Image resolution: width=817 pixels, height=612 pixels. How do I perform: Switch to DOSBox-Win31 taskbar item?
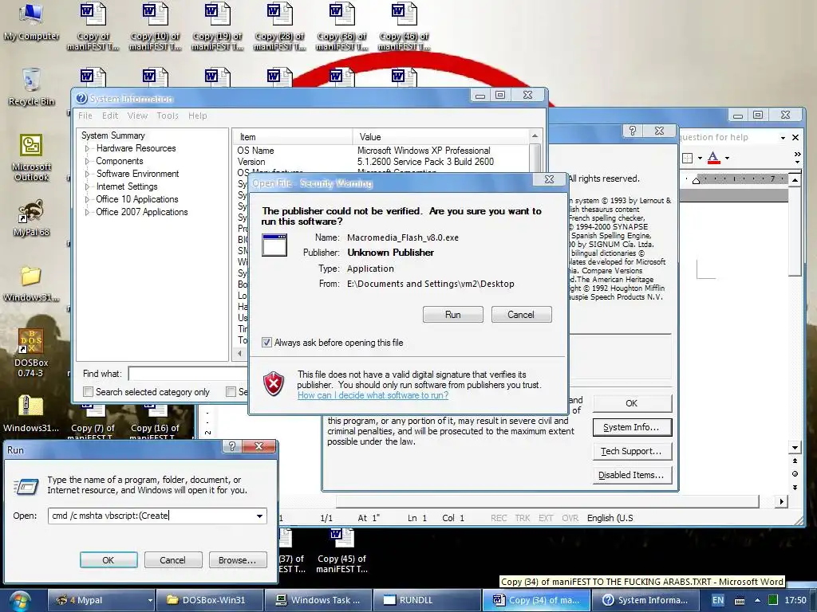pyautogui.click(x=209, y=600)
